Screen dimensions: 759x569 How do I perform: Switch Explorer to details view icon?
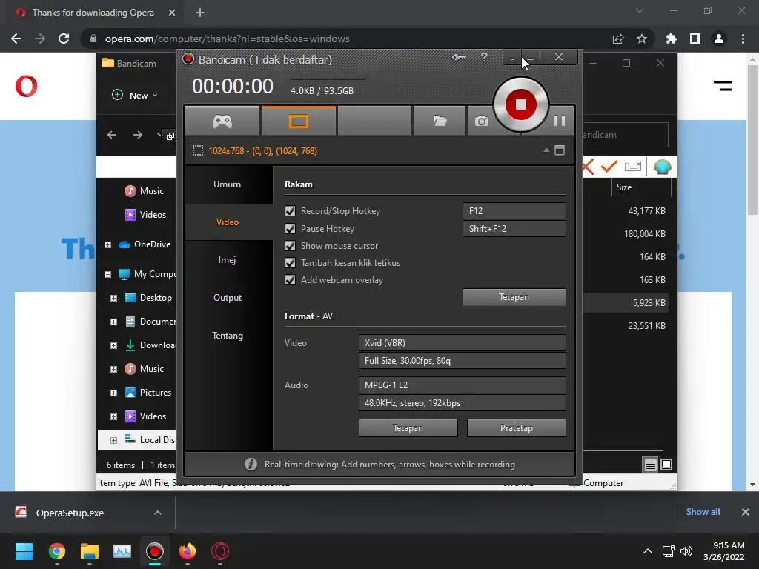point(651,465)
